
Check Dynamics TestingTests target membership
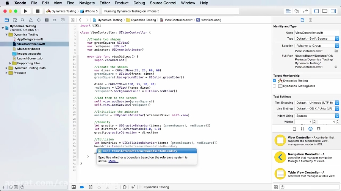[x=274, y=86]
